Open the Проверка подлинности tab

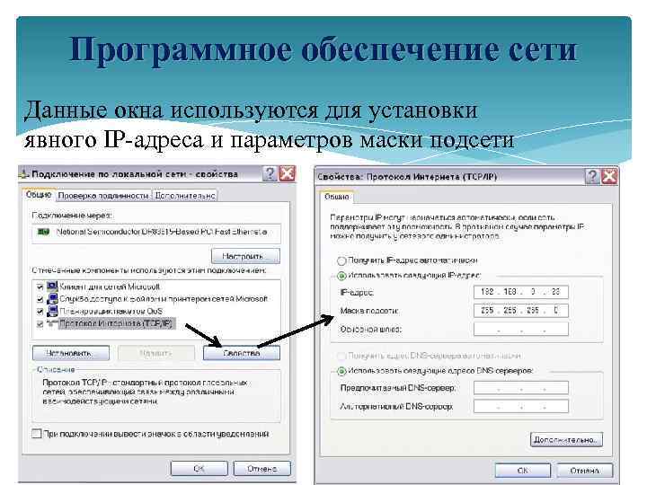coord(103,196)
